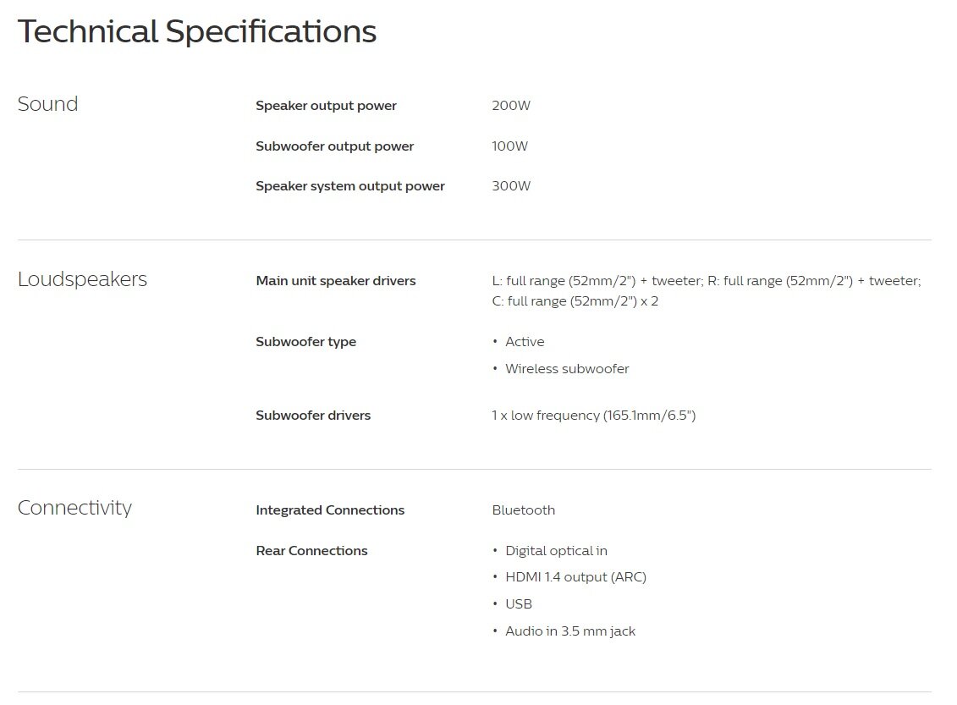Viewport: 957px width, 705px height.
Task: Select the Sound section heading
Action: [47, 104]
